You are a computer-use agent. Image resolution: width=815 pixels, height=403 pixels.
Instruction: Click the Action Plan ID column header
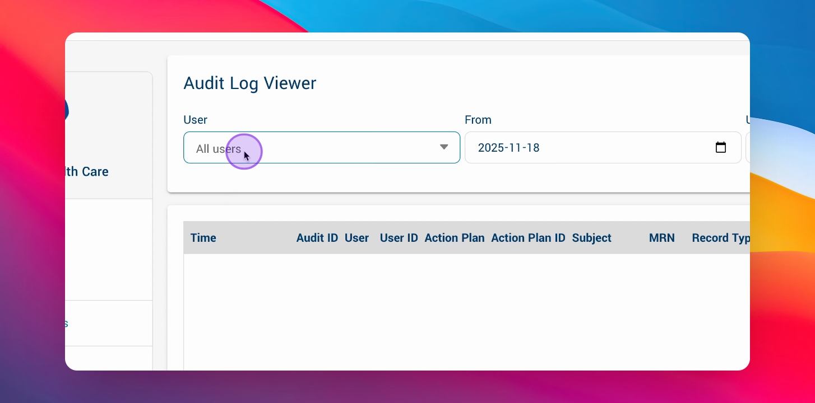(x=529, y=238)
